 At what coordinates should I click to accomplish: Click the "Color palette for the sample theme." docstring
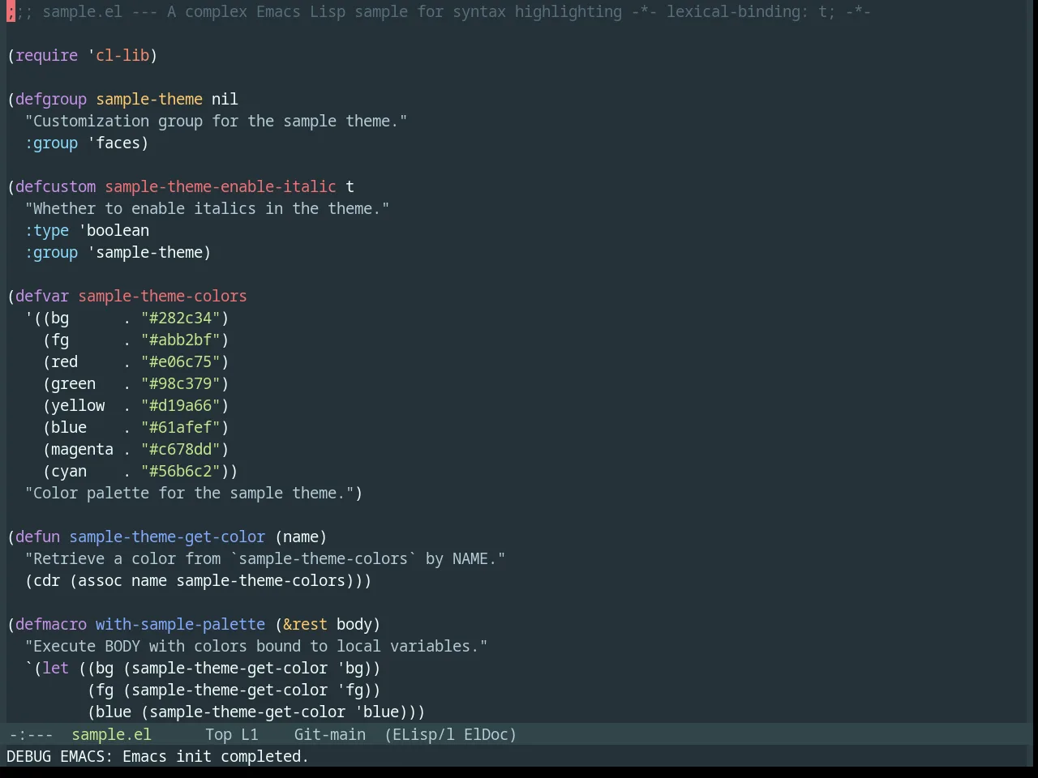point(189,493)
